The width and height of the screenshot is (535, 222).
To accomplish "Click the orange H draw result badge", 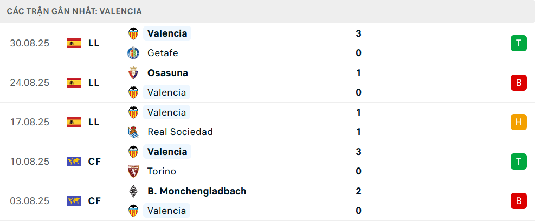I will [518, 122].
